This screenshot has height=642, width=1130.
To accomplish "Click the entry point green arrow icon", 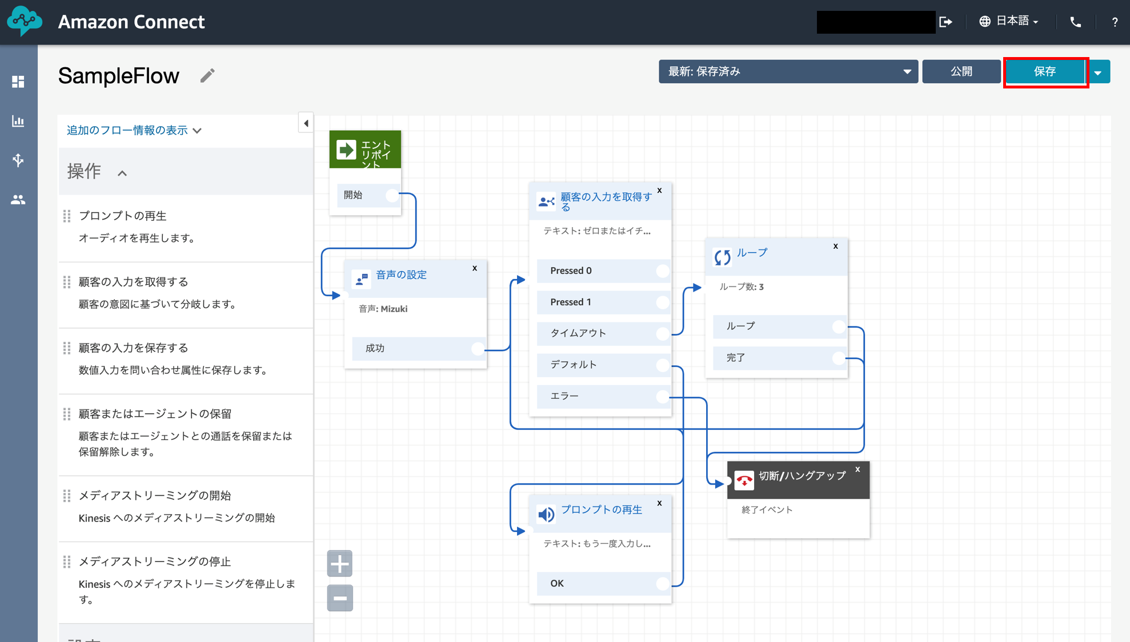I will (x=346, y=150).
